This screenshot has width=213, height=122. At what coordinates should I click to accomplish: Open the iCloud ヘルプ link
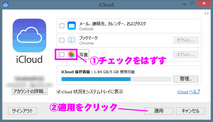pos(189,92)
